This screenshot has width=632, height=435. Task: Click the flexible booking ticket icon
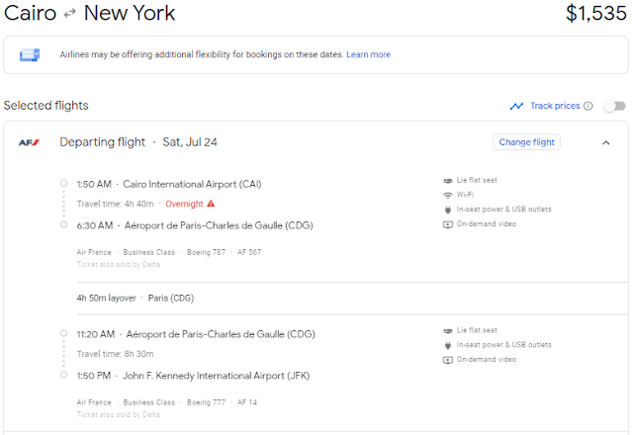pos(30,54)
